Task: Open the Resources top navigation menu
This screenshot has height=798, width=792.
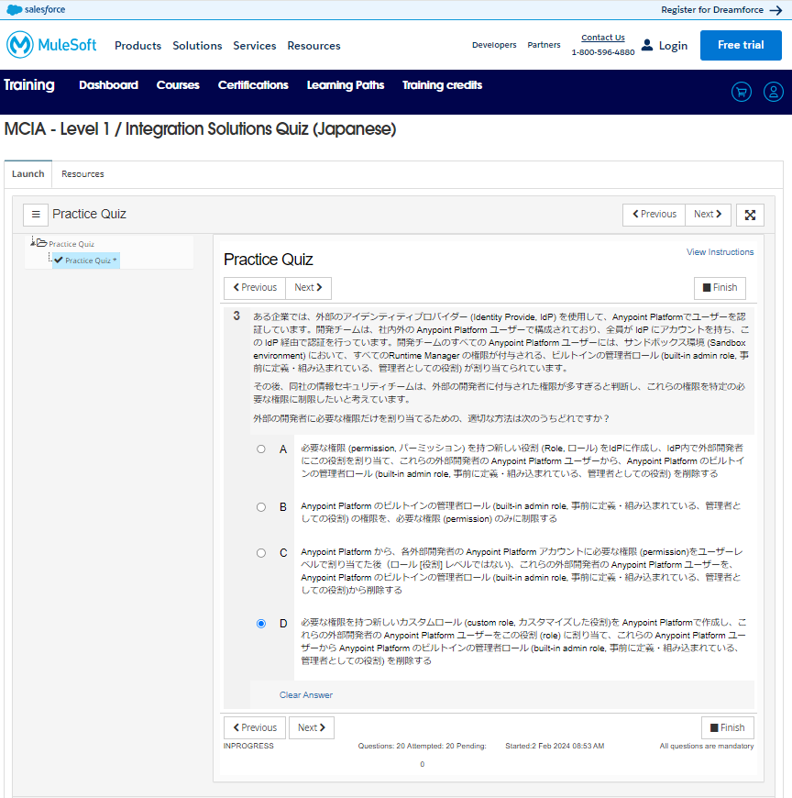Action: click(x=313, y=45)
